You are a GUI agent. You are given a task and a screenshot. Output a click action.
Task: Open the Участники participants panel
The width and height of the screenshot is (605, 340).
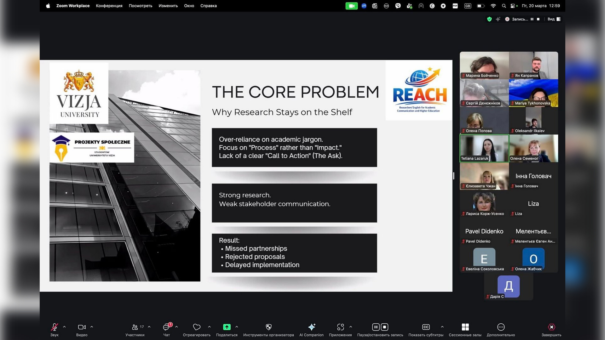pos(135,327)
